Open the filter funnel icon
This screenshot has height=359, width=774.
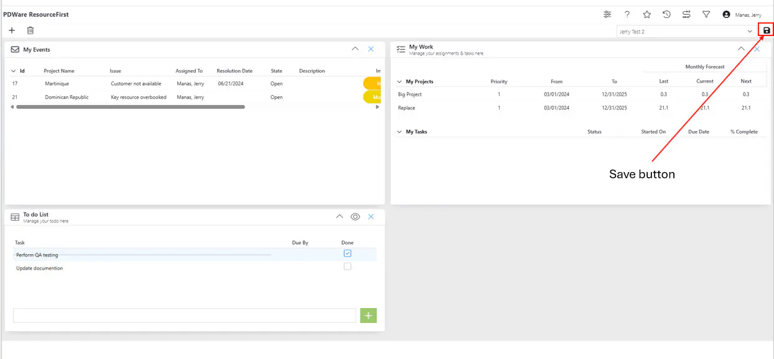point(706,14)
